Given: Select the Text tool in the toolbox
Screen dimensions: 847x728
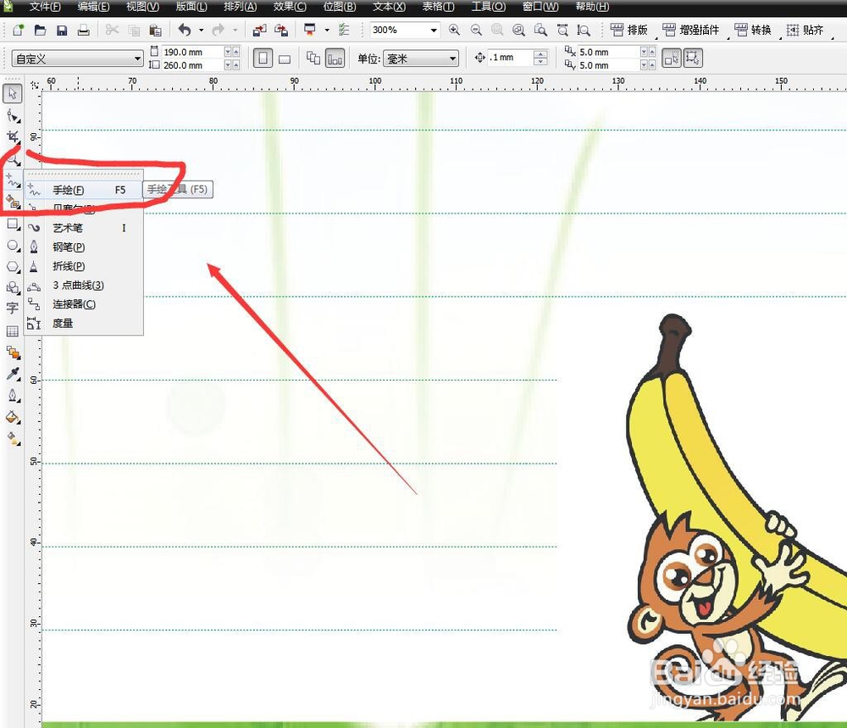Looking at the screenshot, I should (13, 308).
